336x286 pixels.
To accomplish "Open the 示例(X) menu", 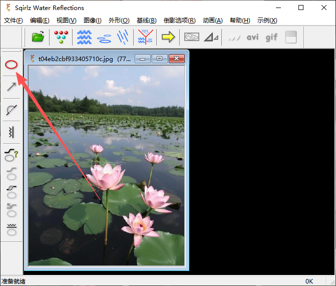I will pyautogui.click(x=267, y=21).
